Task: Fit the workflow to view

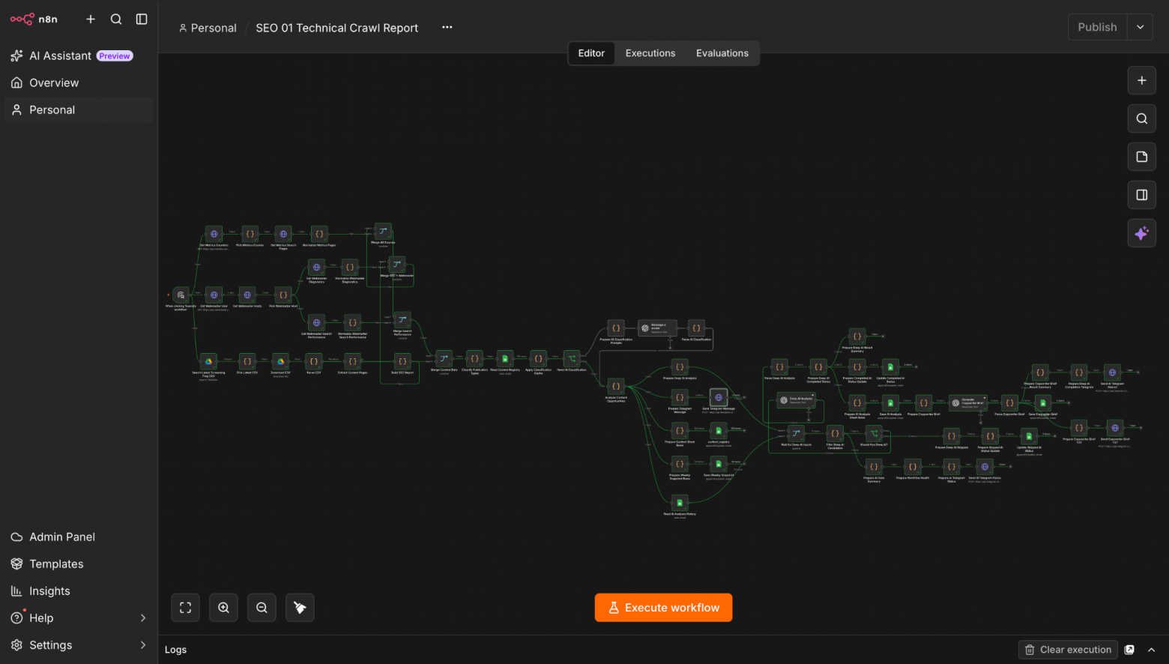Action: (185, 608)
